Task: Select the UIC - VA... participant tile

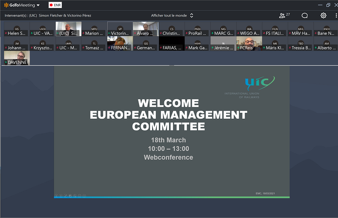Action: [x=43, y=29]
